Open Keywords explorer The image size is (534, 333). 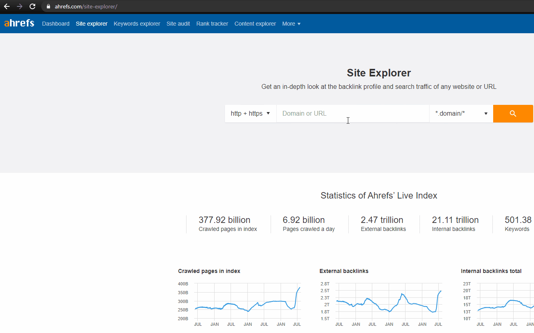137,24
